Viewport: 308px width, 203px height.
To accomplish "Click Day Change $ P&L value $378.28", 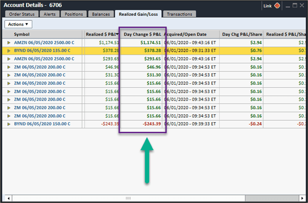I will (153, 51).
